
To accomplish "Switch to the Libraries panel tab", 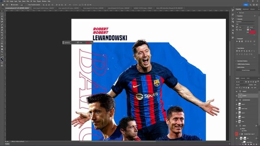I will point(253,9).
